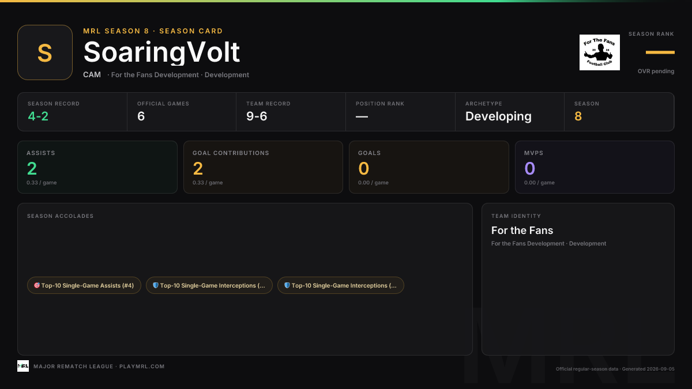
Task: Click the orange S player avatar tile
Action: (45, 52)
